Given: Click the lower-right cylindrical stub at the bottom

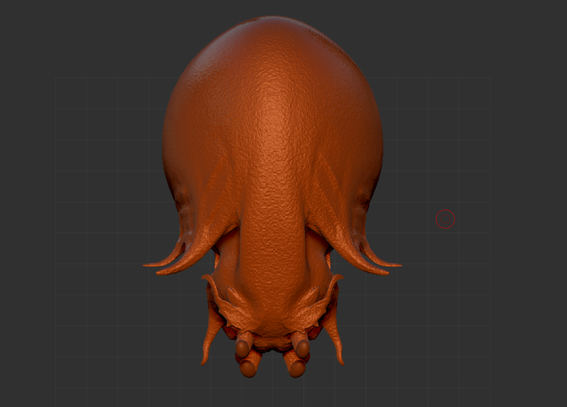Looking at the screenshot, I should [297, 369].
